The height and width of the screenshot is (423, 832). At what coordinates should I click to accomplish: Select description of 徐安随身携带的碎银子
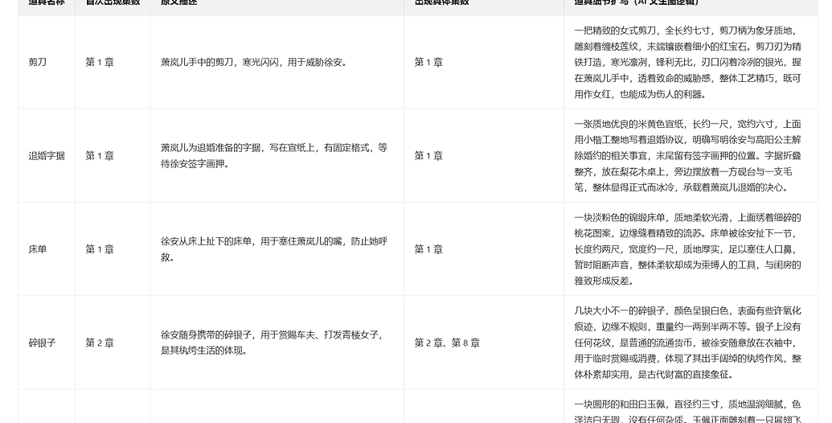[271, 343]
